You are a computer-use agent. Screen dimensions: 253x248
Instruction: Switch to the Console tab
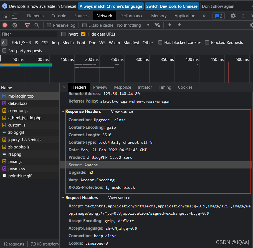click(x=59, y=16)
